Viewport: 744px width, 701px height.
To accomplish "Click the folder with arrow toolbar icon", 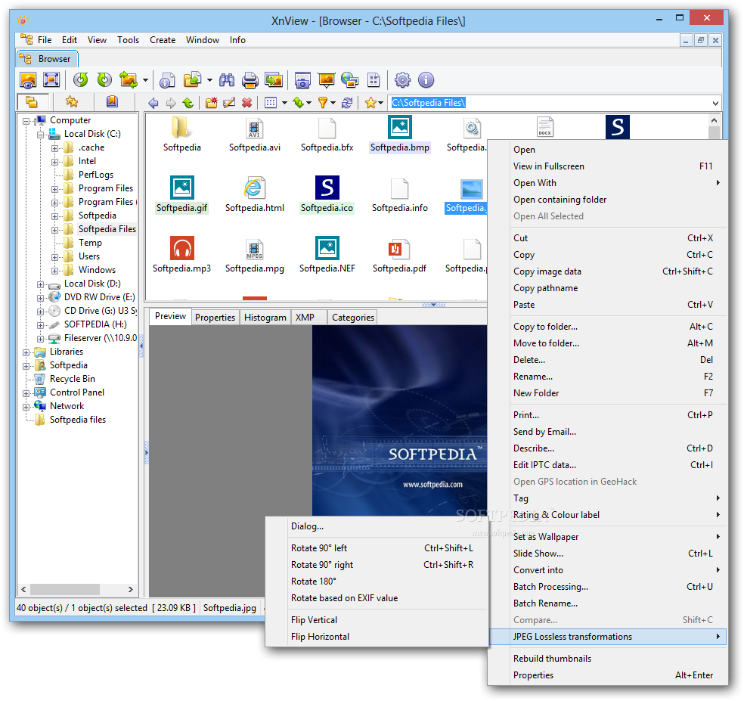I will [x=192, y=79].
